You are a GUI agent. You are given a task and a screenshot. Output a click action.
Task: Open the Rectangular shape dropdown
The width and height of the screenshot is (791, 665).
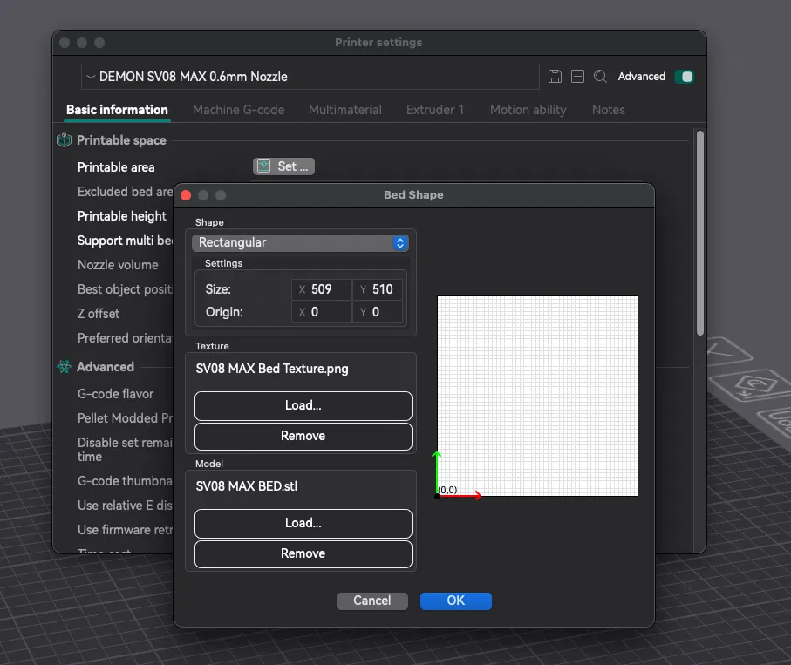pyautogui.click(x=300, y=243)
